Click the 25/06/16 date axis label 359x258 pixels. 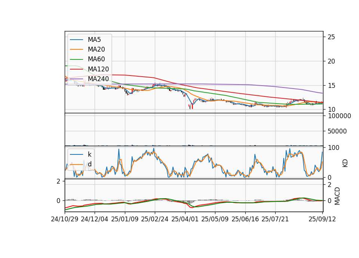(x=245, y=219)
